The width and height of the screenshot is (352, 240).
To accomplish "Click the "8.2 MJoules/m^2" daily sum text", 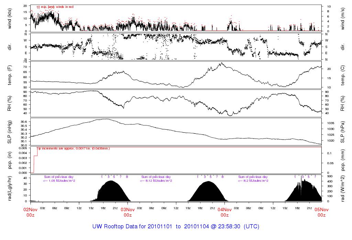I will pos(256,181).
